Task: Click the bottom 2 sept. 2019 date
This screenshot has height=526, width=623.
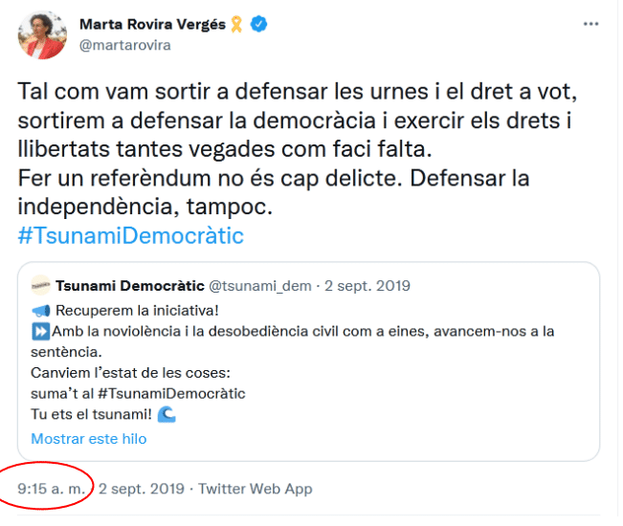Action: [x=142, y=489]
